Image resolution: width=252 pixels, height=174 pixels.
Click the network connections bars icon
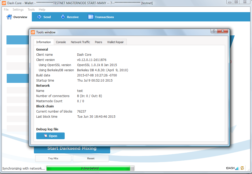click(x=237, y=168)
